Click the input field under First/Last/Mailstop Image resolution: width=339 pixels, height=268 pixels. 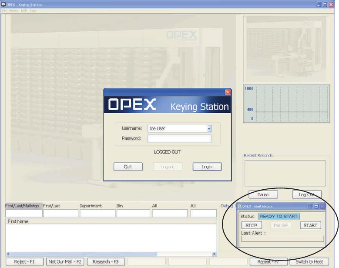pyautogui.click(x=24, y=213)
